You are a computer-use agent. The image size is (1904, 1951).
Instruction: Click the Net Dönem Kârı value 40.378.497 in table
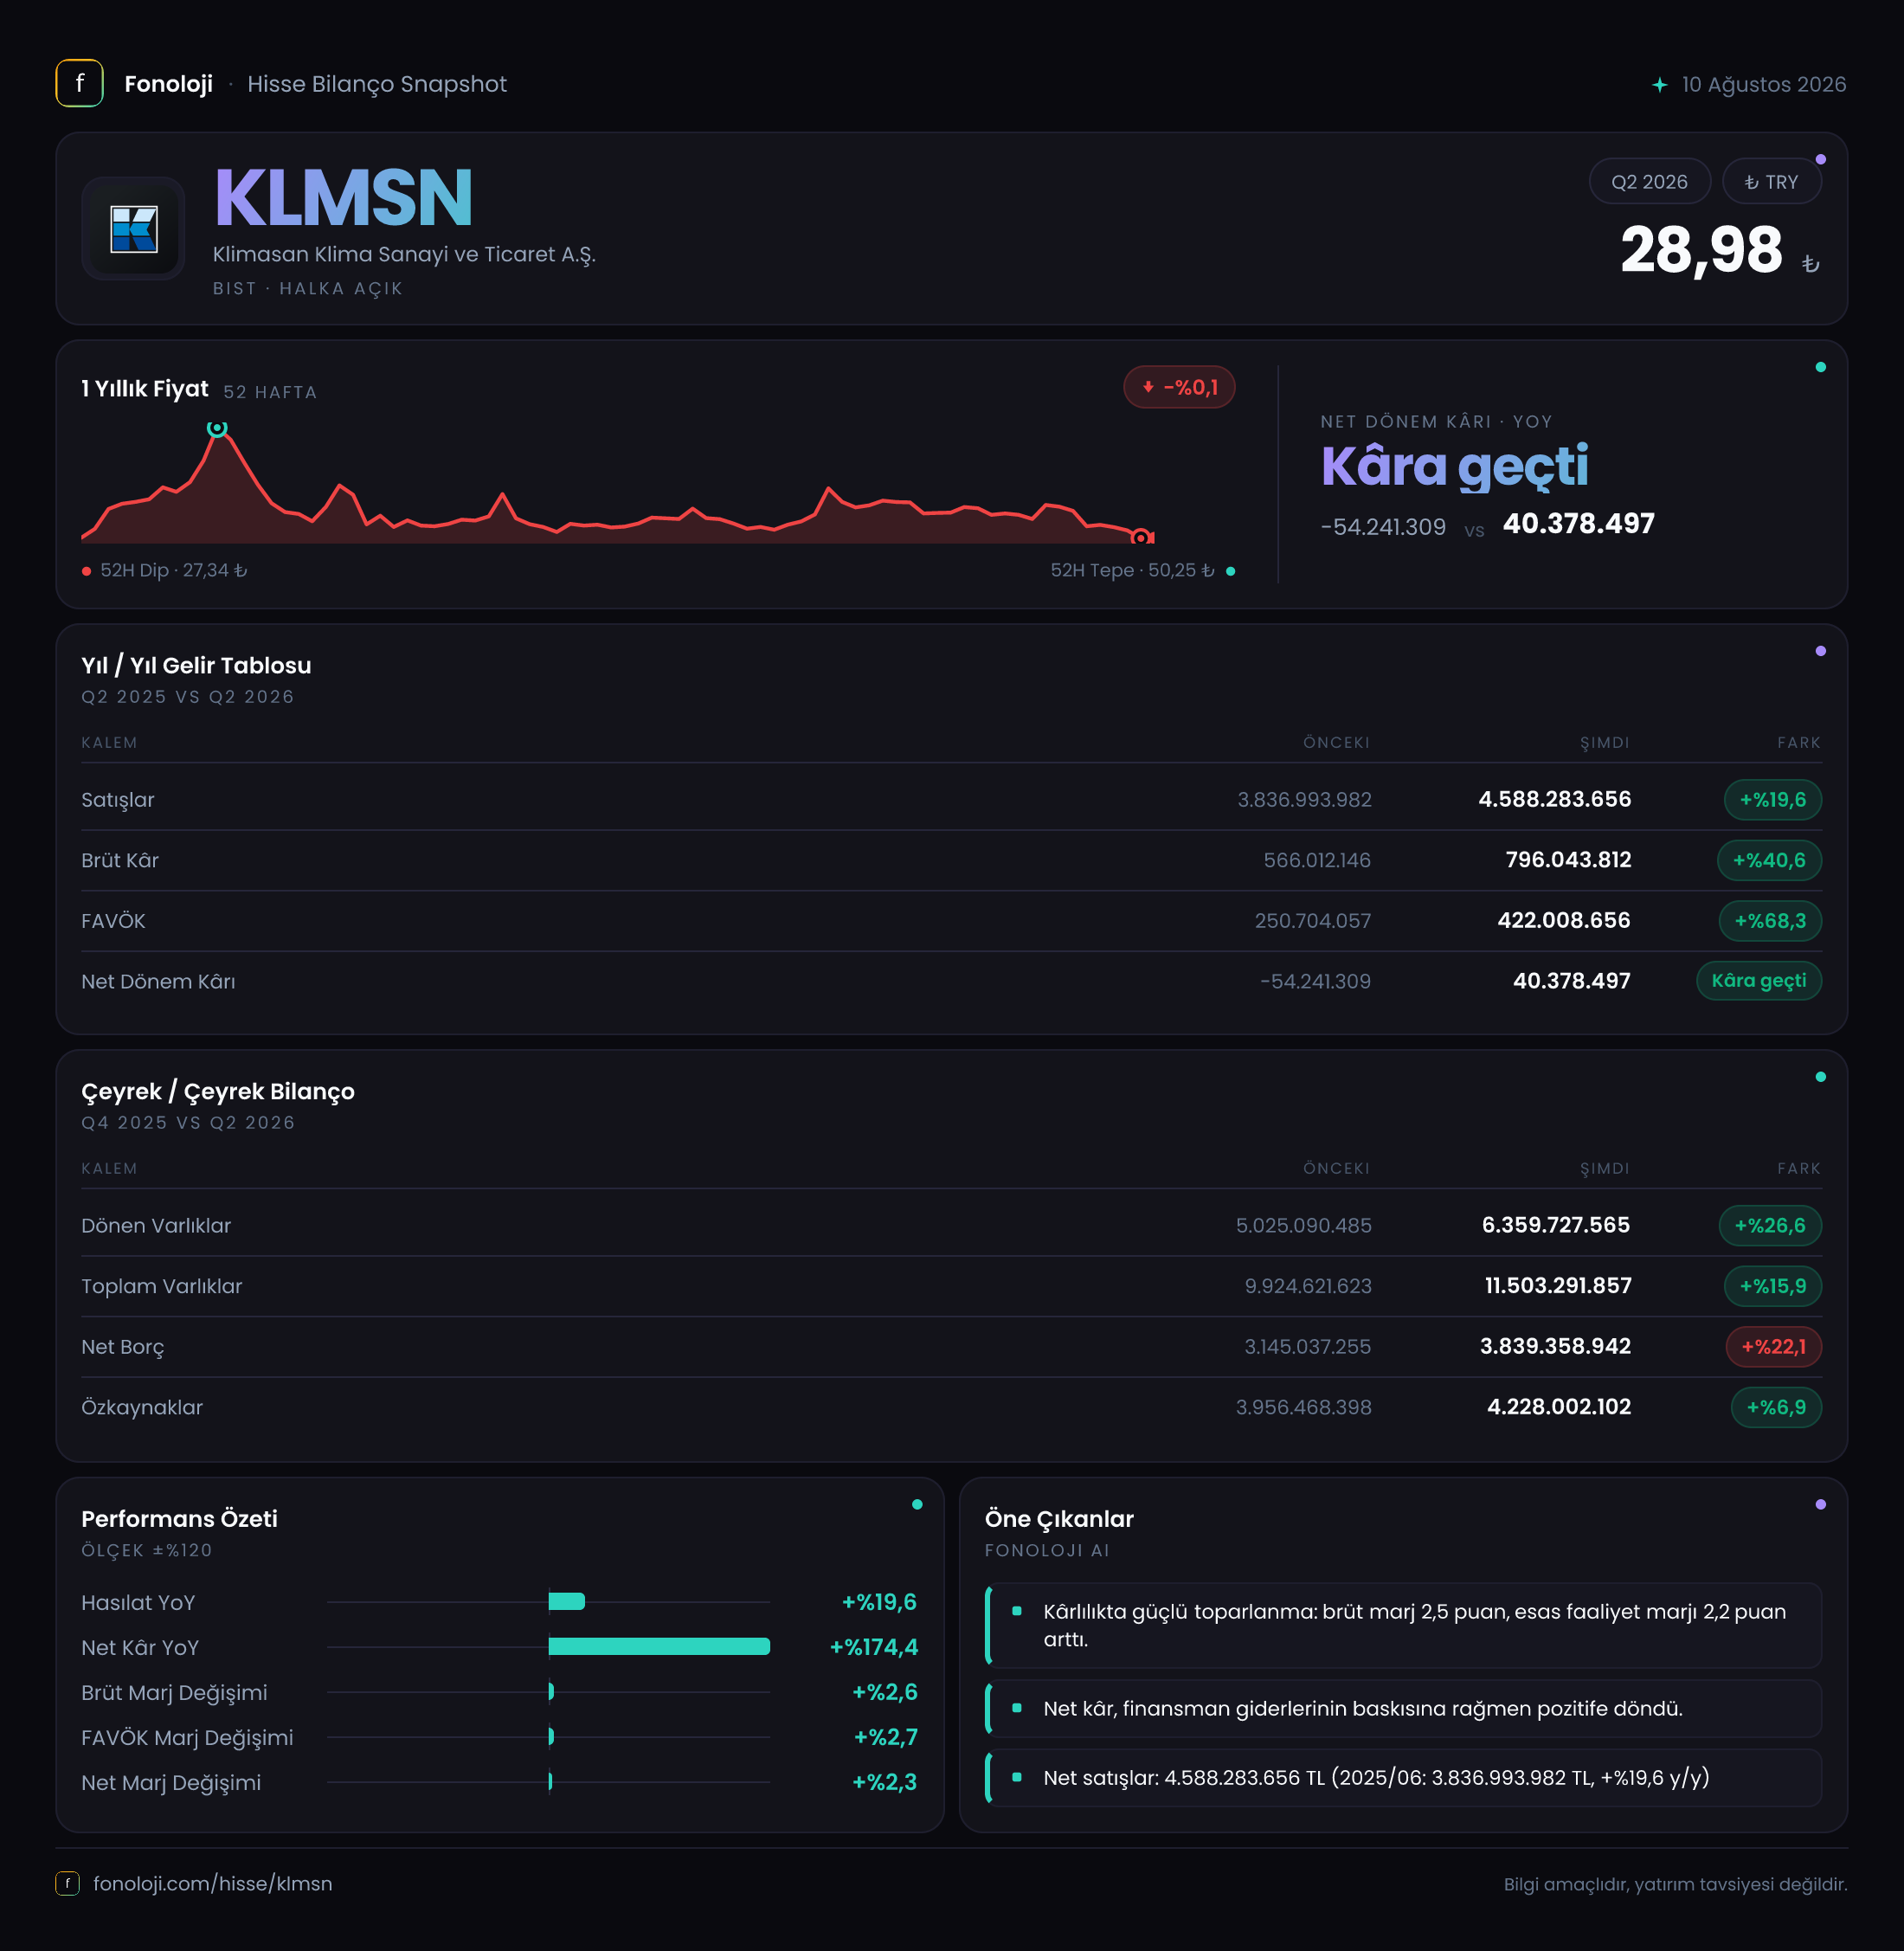pos(1571,981)
